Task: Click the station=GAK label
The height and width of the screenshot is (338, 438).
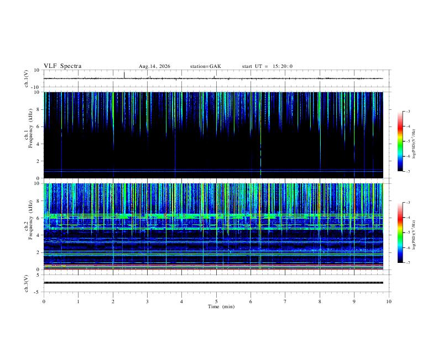Action: 205,66
